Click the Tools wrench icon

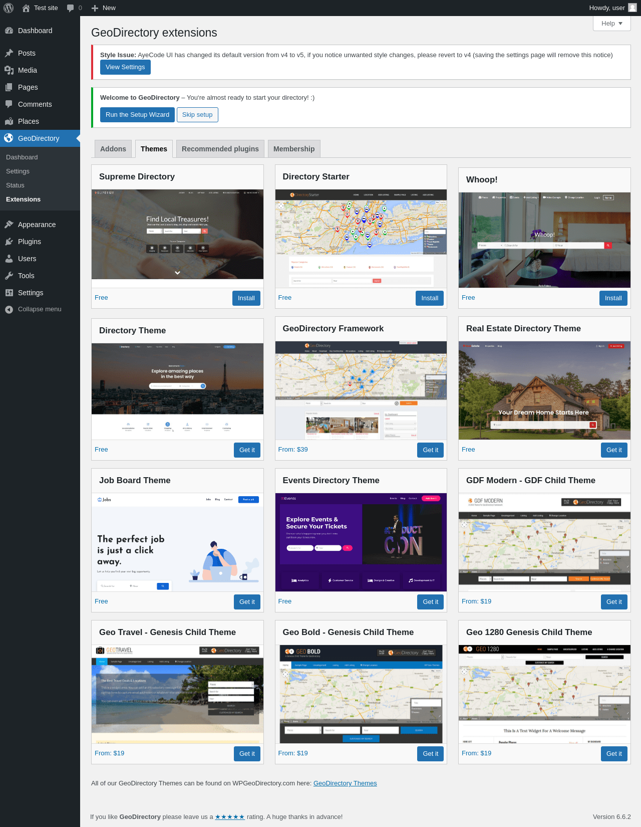(9, 276)
